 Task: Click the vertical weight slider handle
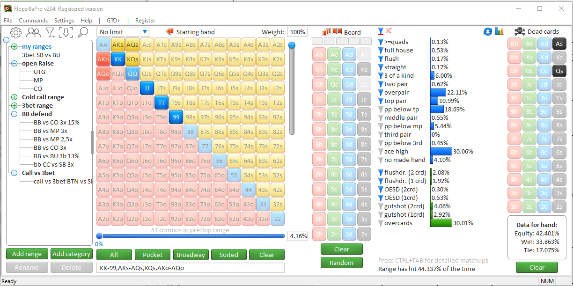point(292,45)
